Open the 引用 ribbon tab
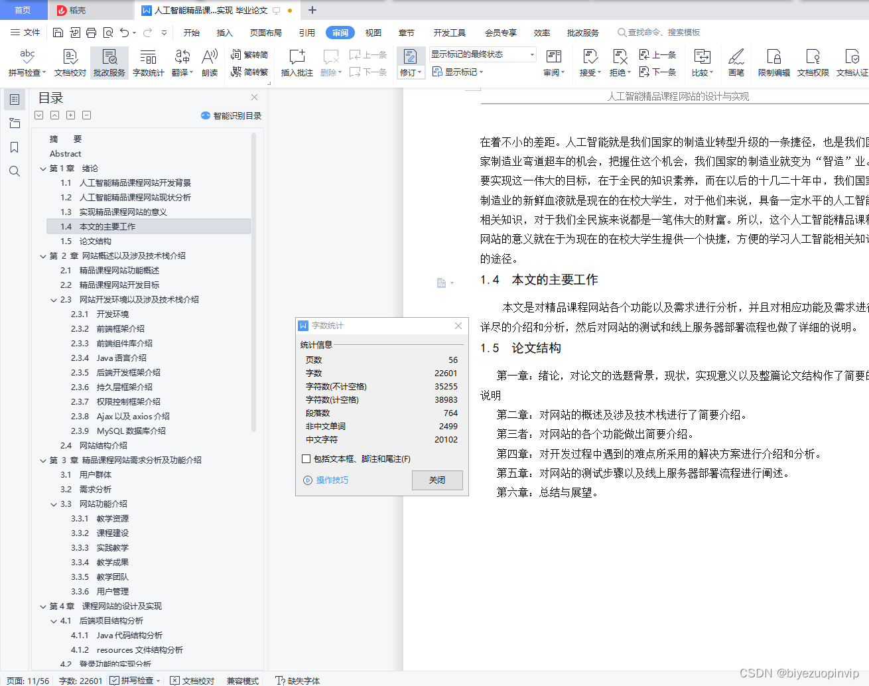 point(306,33)
